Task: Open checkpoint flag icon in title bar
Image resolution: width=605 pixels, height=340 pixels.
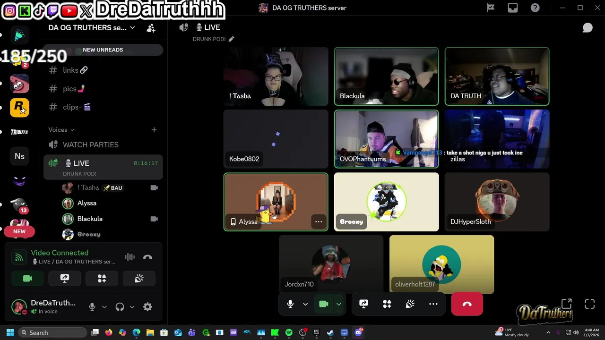Action: (x=491, y=8)
